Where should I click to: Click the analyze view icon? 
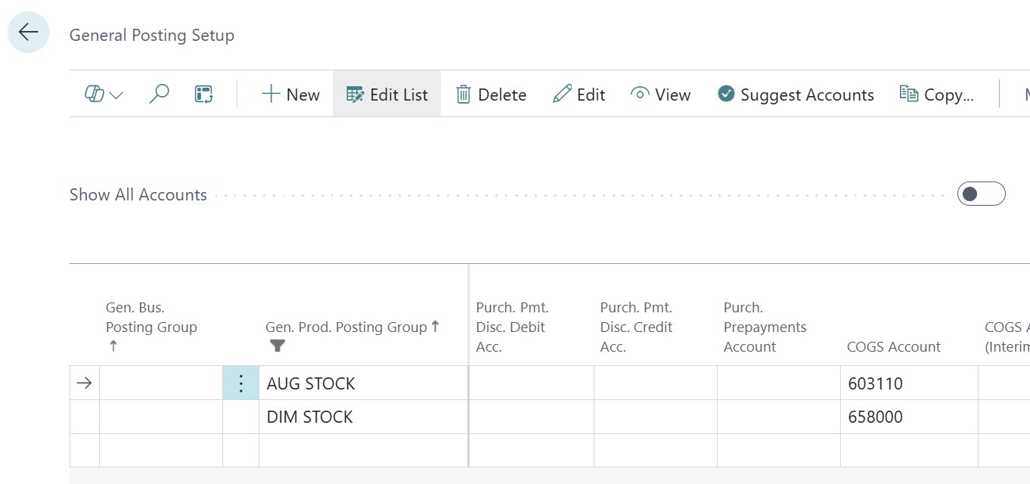pyautogui.click(x=203, y=95)
